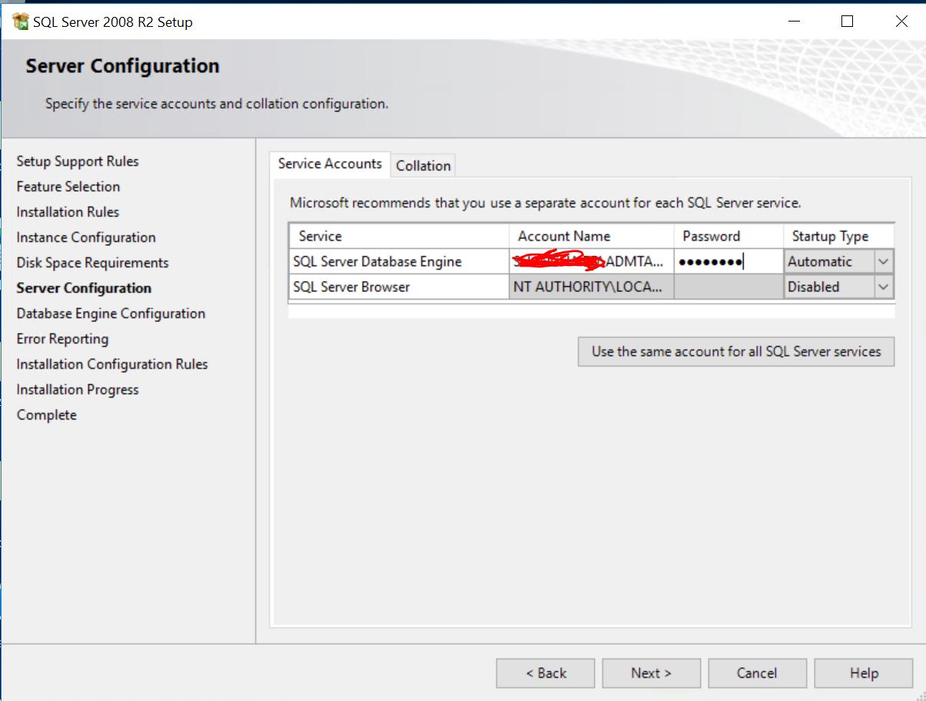Click the disabled SQL Server Browser password cell
The image size is (926, 701).
[729, 287]
